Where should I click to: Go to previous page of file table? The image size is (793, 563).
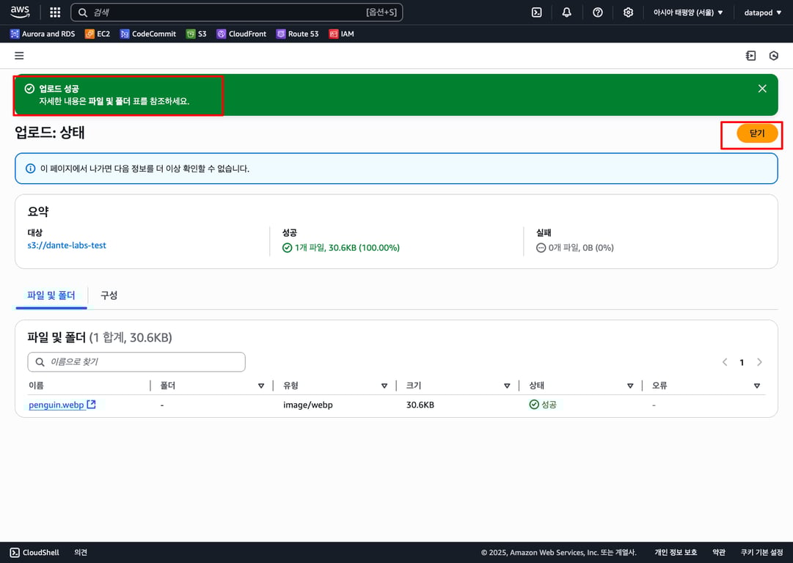[725, 362]
